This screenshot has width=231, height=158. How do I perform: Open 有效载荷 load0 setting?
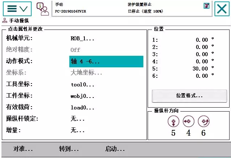pyautogui.click(x=82, y=108)
